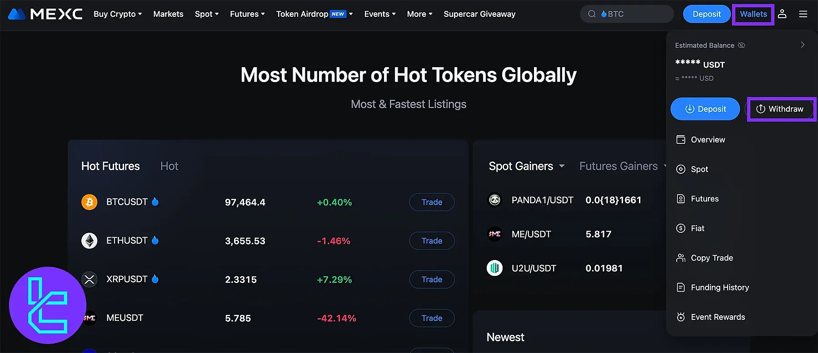This screenshot has width=818, height=353.
Task: Open the user profile icon
Action: pyautogui.click(x=782, y=14)
